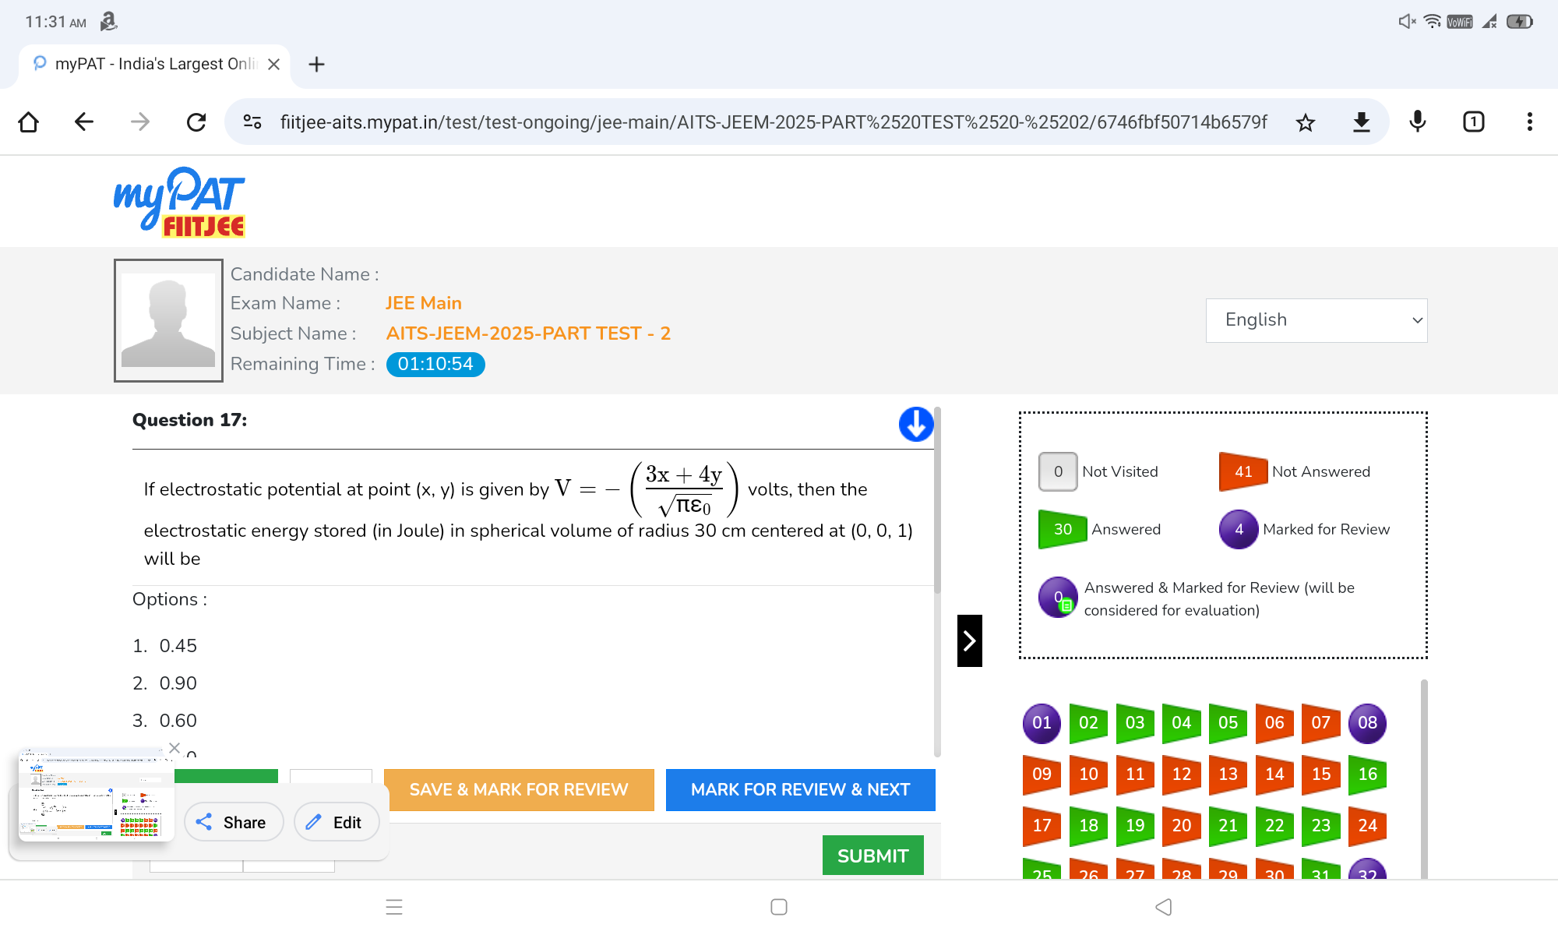Open the tab switcher showing 1 tab
This screenshot has width=1558, height=935.
1474,122
